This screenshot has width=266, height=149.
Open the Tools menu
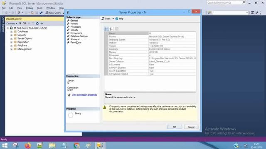[39, 8]
